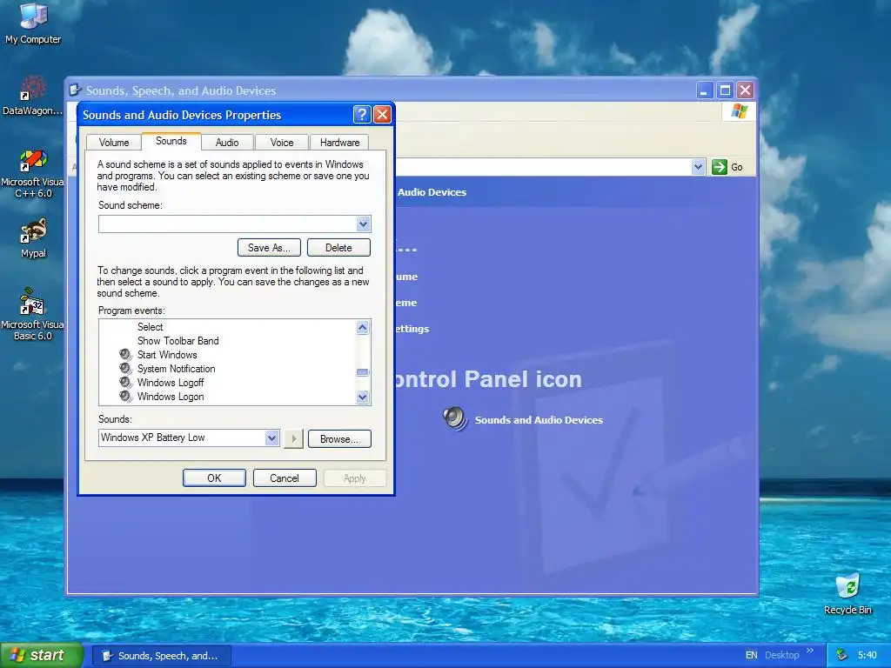Screen dimensions: 891x668
Task: Select 'Windows Logon' program event
Action: click(x=171, y=397)
